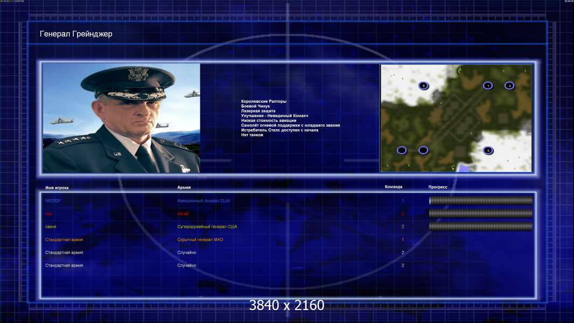Click the red 'Китай' army entry

pos(183,214)
